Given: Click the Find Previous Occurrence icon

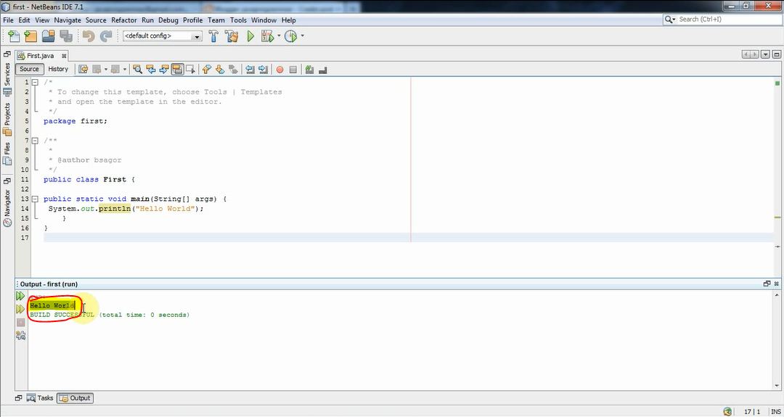Looking at the screenshot, I should [x=150, y=70].
